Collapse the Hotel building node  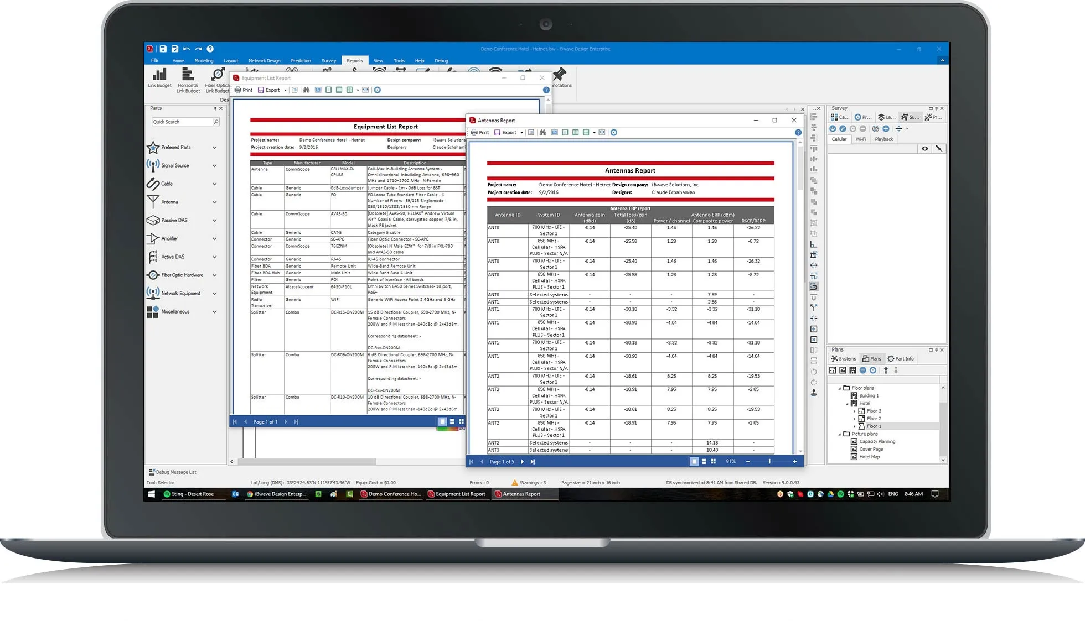[x=847, y=404]
